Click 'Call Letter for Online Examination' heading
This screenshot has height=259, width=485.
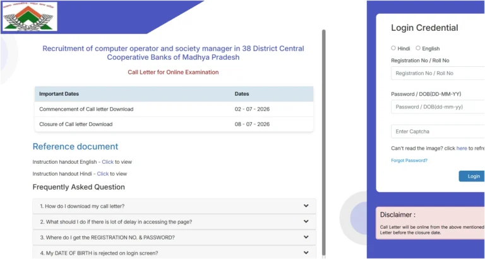pyautogui.click(x=173, y=72)
